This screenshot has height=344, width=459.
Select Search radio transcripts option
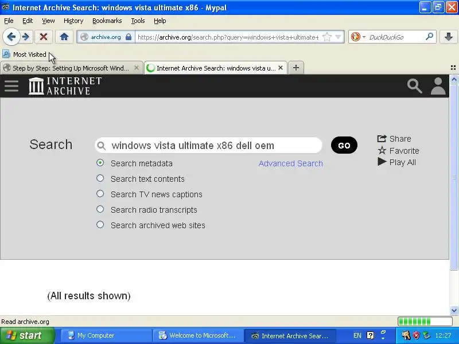tap(100, 209)
